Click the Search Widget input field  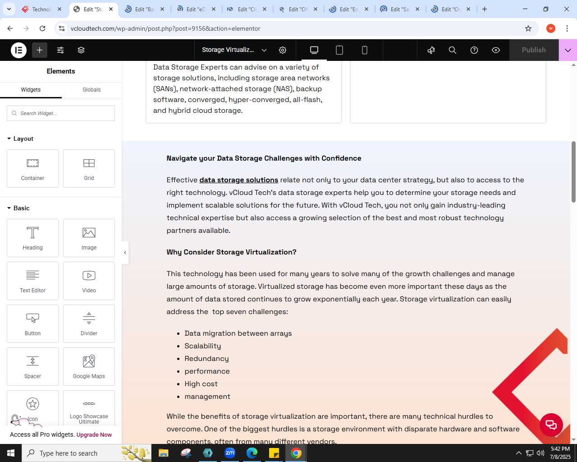pyautogui.click(x=61, y=113)
